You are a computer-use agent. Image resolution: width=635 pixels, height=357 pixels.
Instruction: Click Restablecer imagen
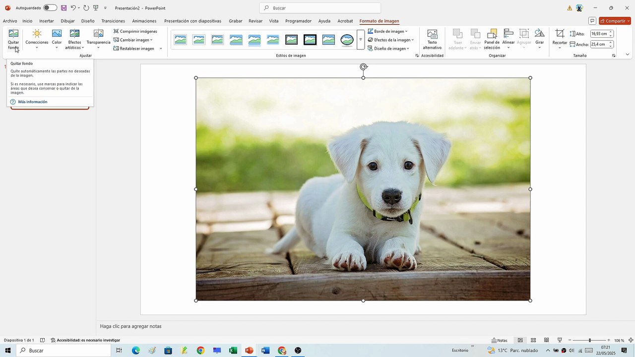point(134,49)
